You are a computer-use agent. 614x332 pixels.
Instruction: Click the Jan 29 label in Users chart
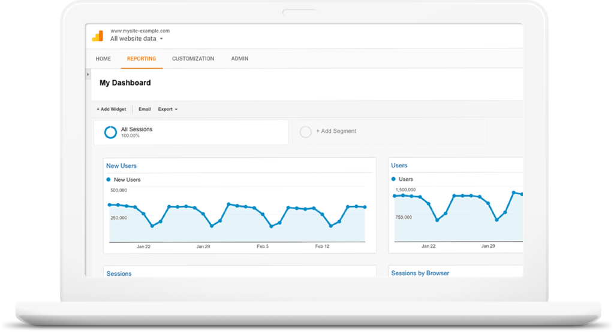click(x=488, y=246)
